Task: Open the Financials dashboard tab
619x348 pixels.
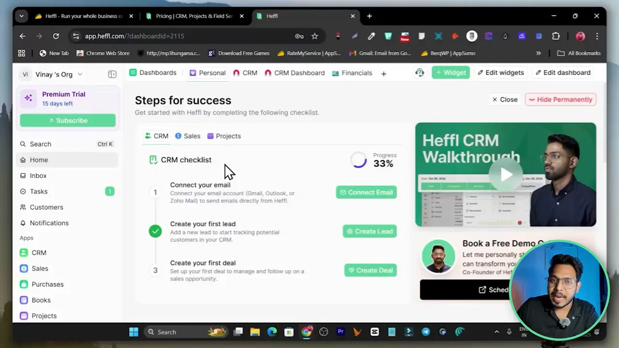Action: [x=356, y=73]
